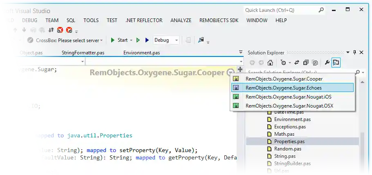The width and height of the screenshot is (372, 175).
Task: Select Properties.pas in the Solution Explorer
Action: coord(289,141)
